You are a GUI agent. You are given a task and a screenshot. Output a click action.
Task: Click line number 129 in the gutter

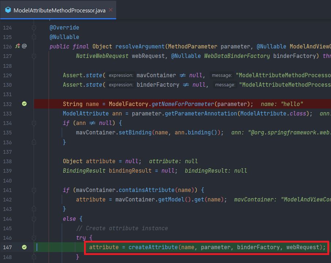coord(7,75)
